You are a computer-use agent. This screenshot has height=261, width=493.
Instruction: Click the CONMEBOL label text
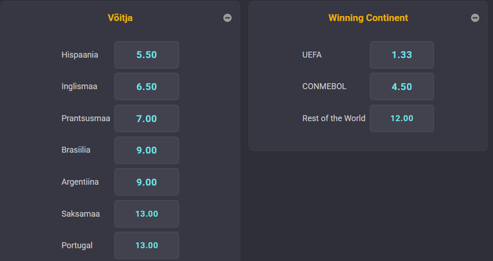pos(324,87)
